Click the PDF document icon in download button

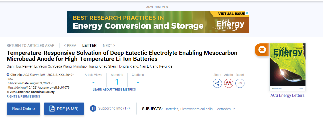point(52,109)
